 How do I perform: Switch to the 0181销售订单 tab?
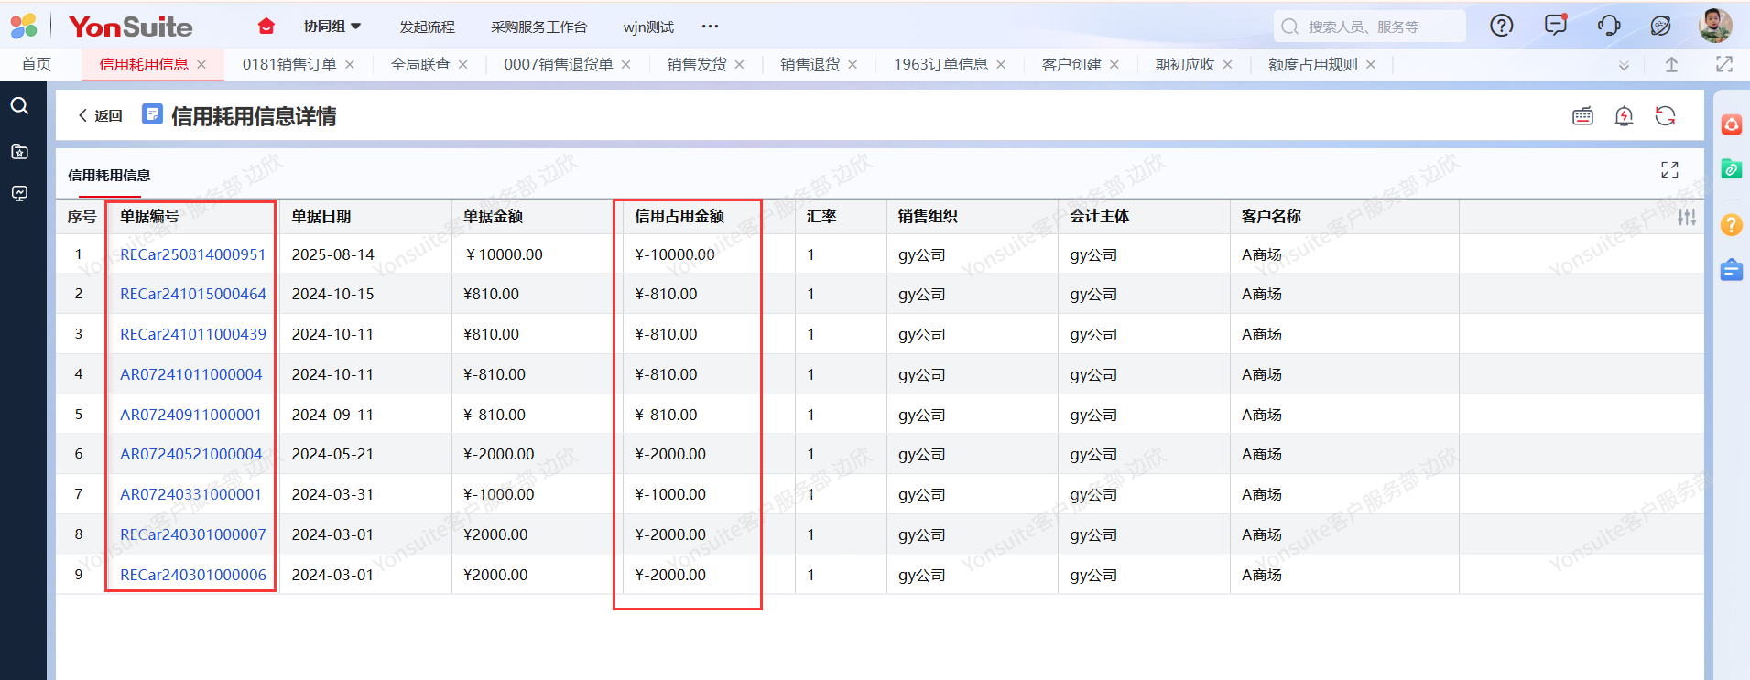[288, 65]
